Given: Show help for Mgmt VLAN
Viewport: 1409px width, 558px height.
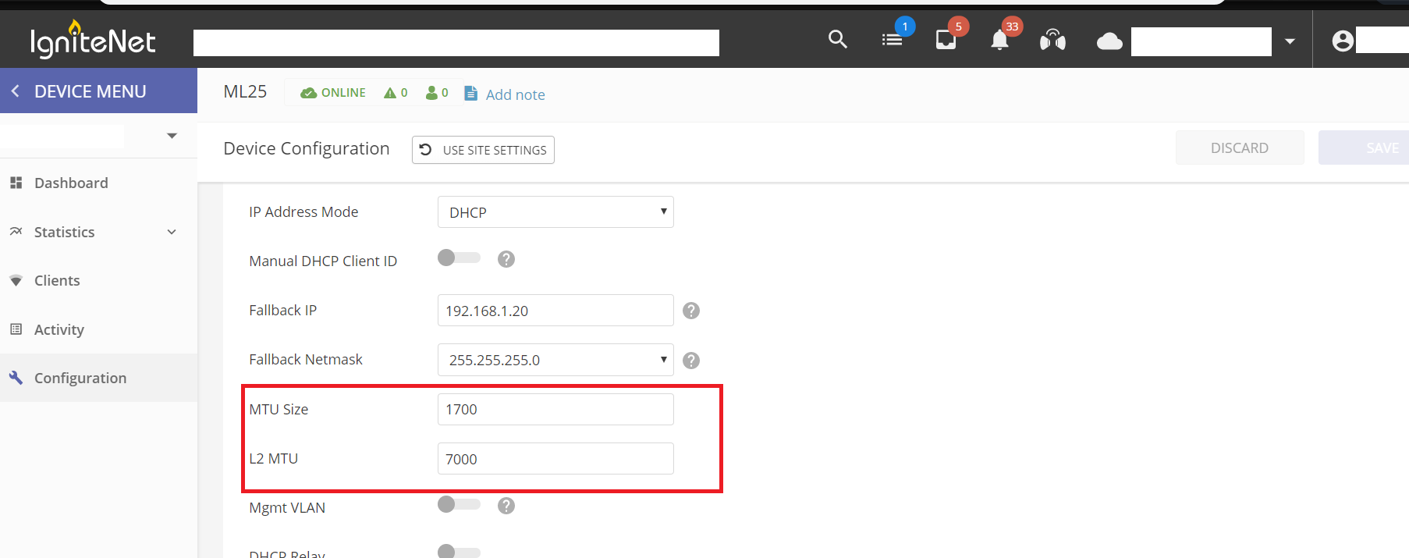Looking at the screenshot, I should 506,506.
